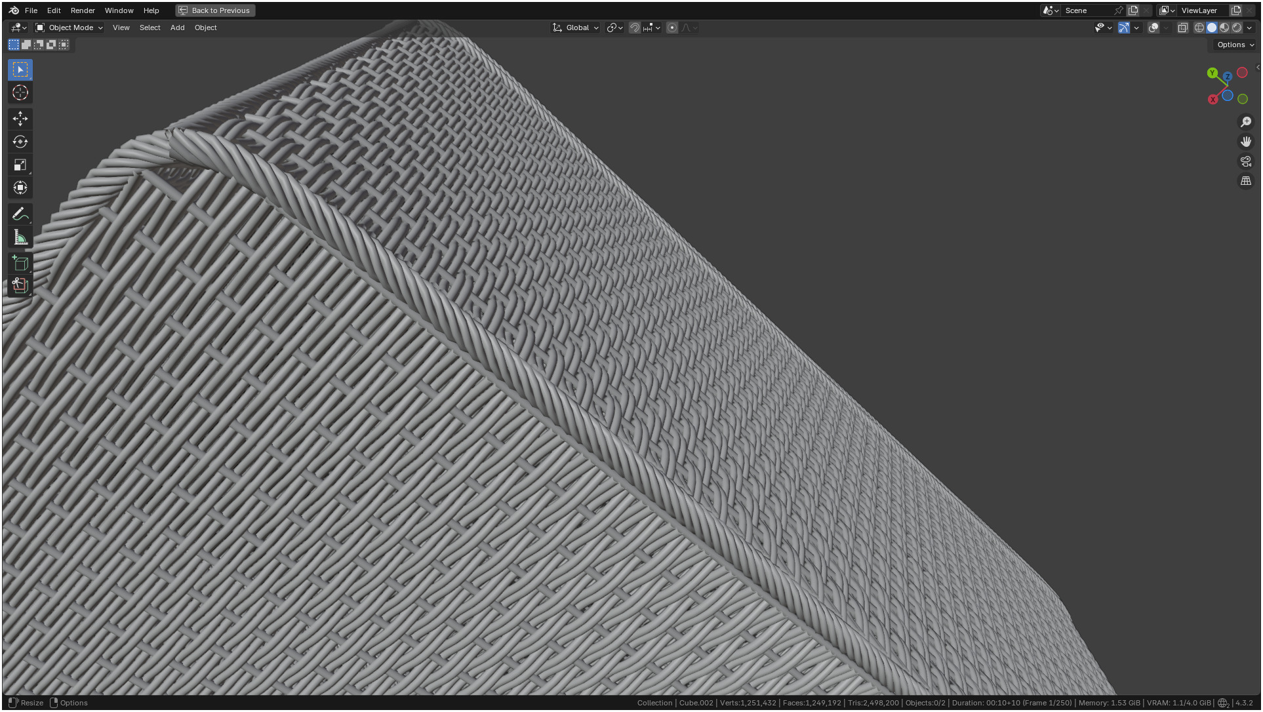Viewport: 1263px width, 712px height.
Task: Open the Object Mode dropdown
Action: pos(70,28)
